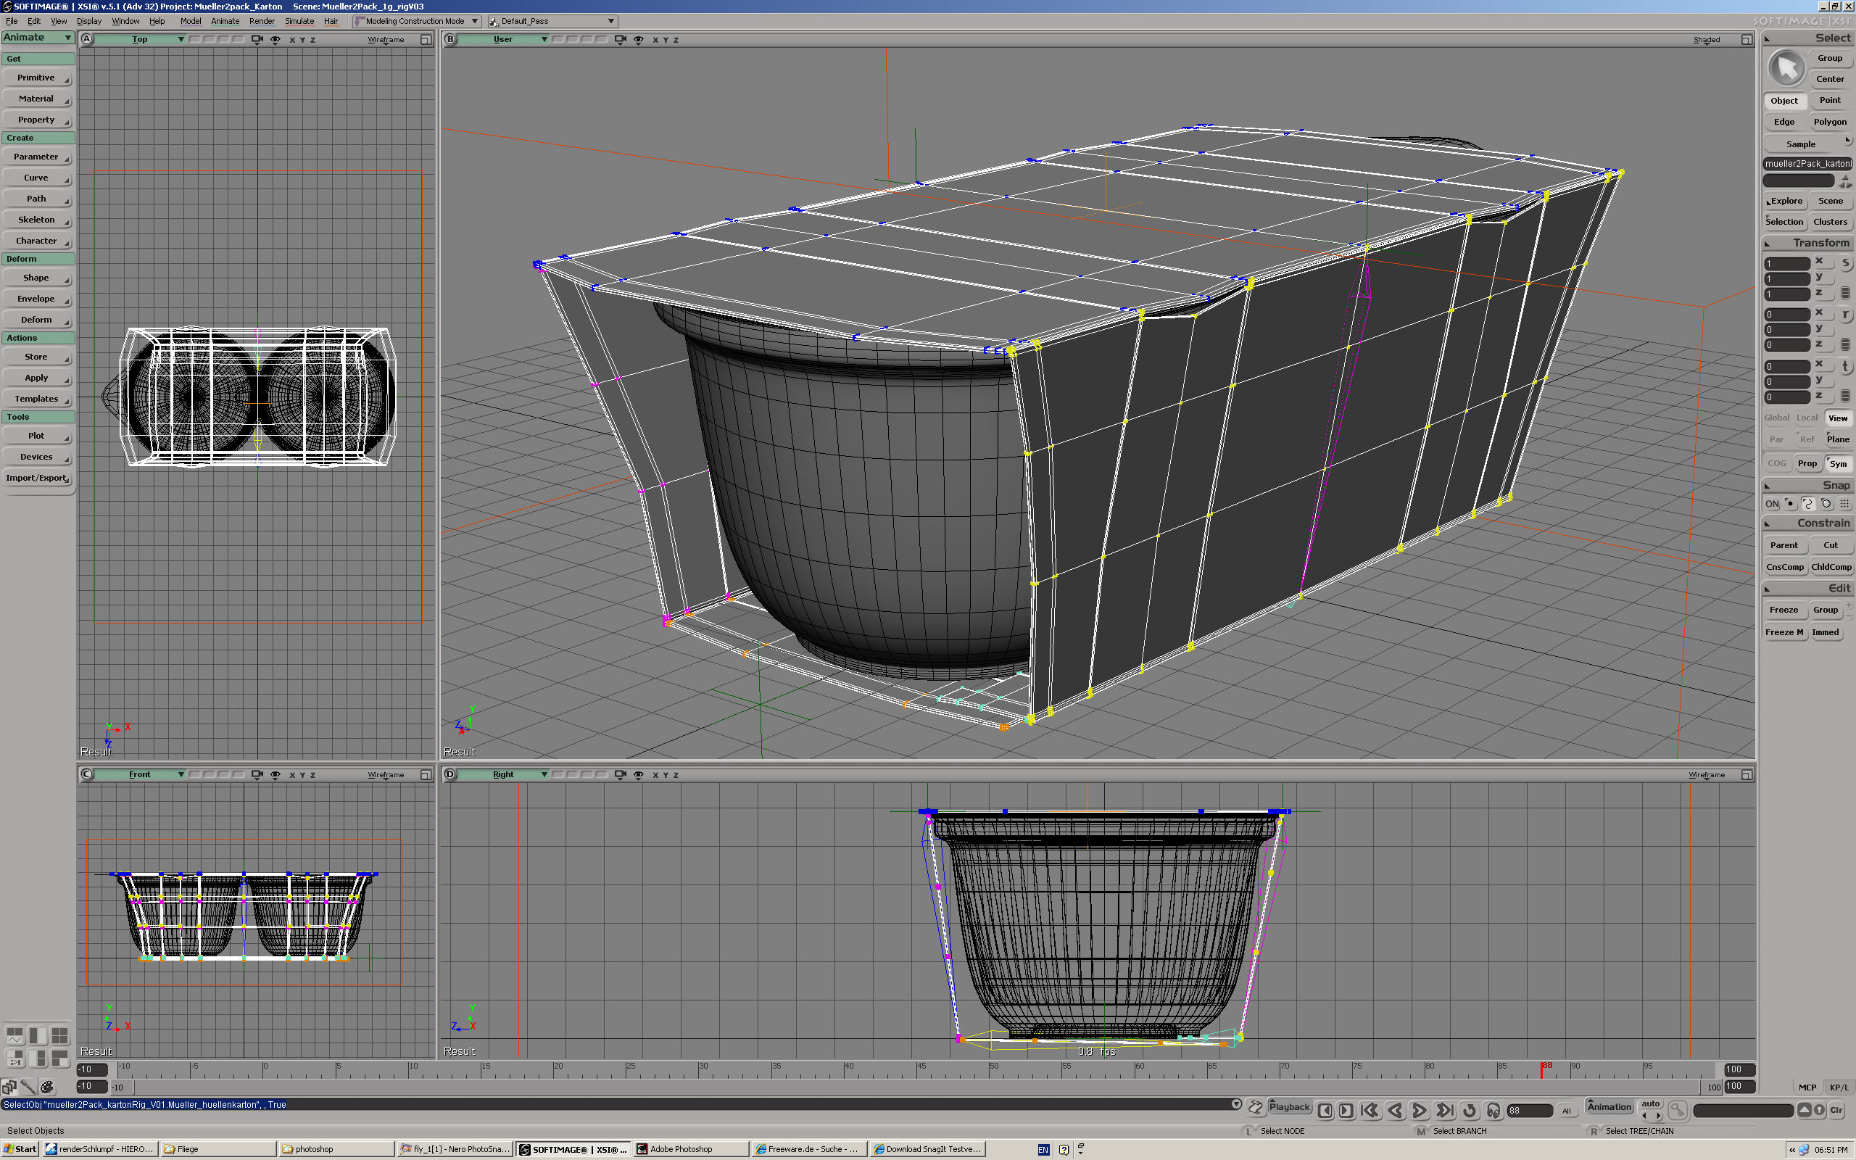Step back one frame
The width and height of the screenshot is (1856, 1160).
point(1325,1110)
